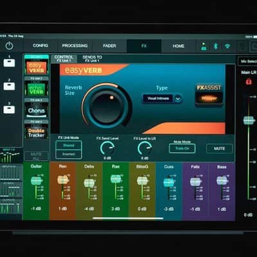Click the iPad home indicator bar

pos(128,218)
